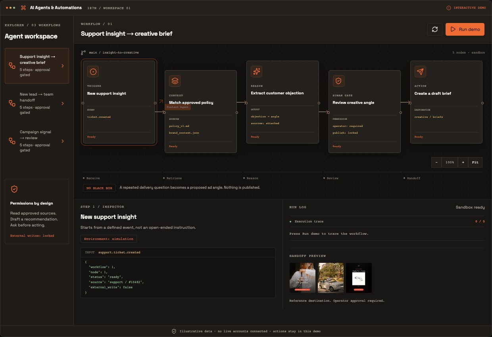
Task: Click 'Sandbox ready' status text
Action: pyautogui.click(x=470, y=207)
